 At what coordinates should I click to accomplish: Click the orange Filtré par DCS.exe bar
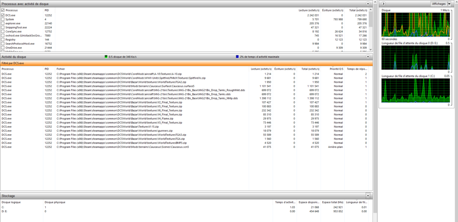point(186,63)
